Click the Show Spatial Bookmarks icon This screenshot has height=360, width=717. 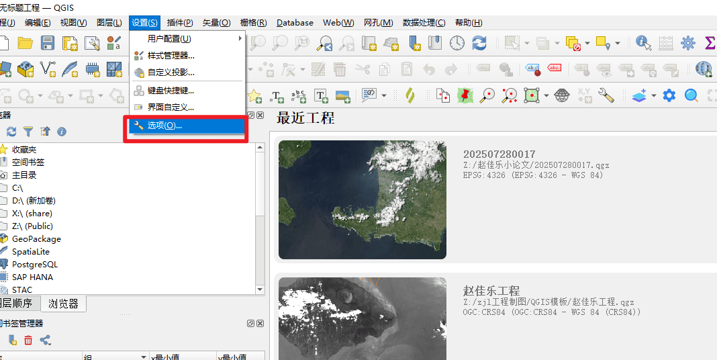click(x=434, y=43)
